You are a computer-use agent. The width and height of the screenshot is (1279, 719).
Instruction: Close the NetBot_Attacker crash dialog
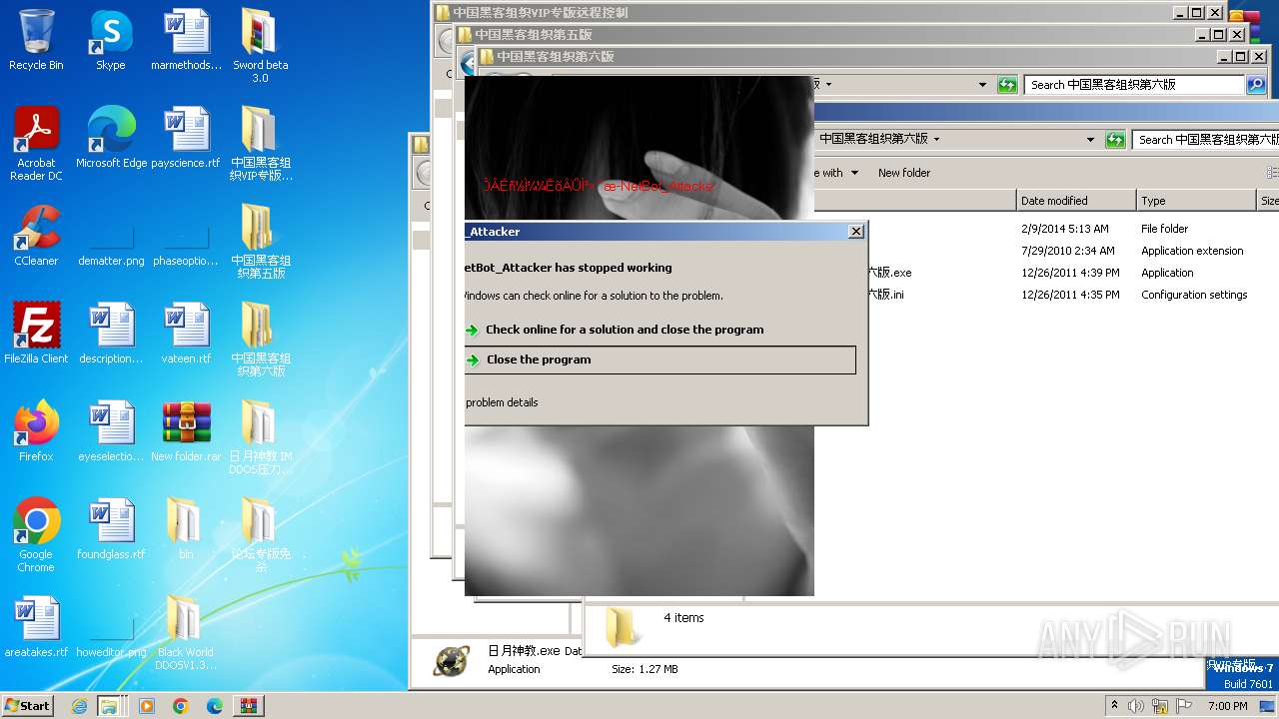coord(856,232)
